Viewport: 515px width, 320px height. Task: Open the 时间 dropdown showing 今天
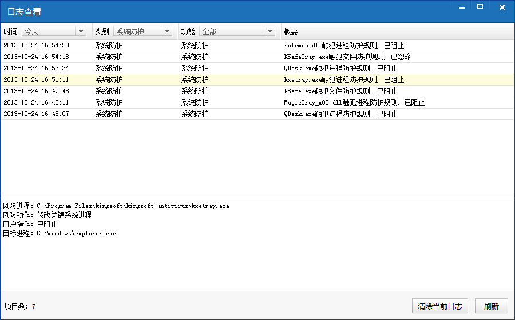pos(54,31)
